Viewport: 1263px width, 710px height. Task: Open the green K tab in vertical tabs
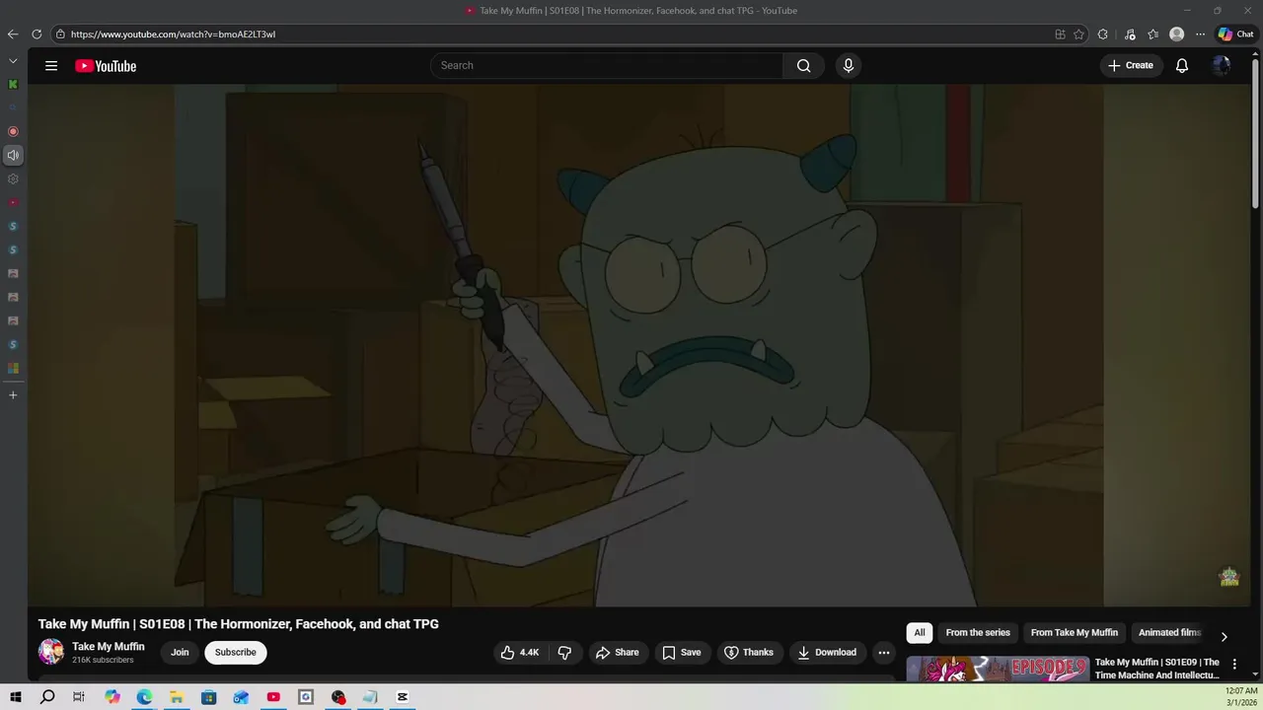coord(13,84)
